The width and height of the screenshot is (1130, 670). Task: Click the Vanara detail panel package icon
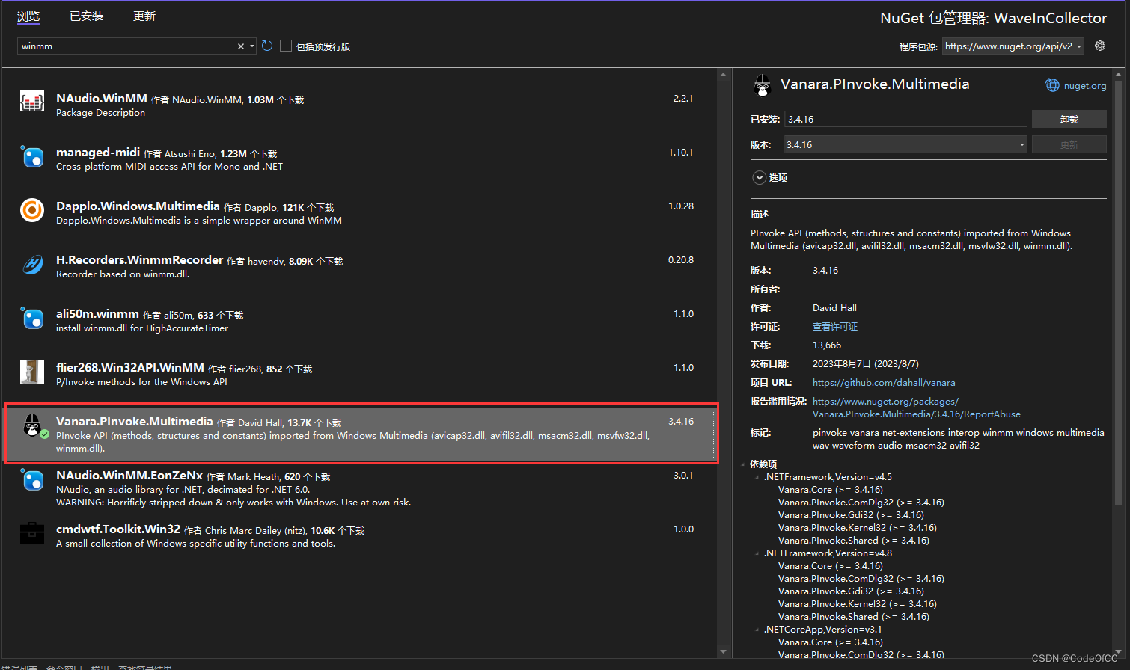click(763, 85)
